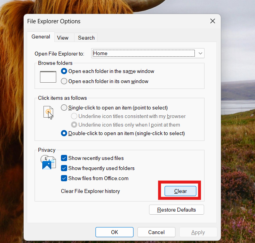This screenshot has width=255, height=243.
Task: Click the Cancel button
Action: click(x=156, y=232)
